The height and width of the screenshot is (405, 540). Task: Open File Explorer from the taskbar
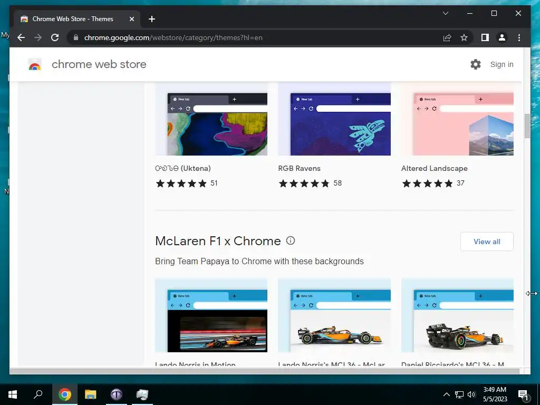coord(91,394)
